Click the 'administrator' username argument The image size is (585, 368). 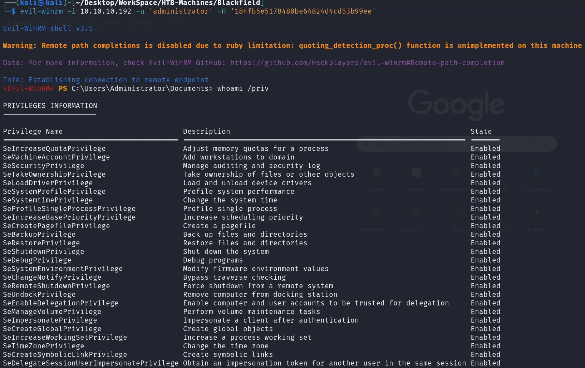coord(181,11)
